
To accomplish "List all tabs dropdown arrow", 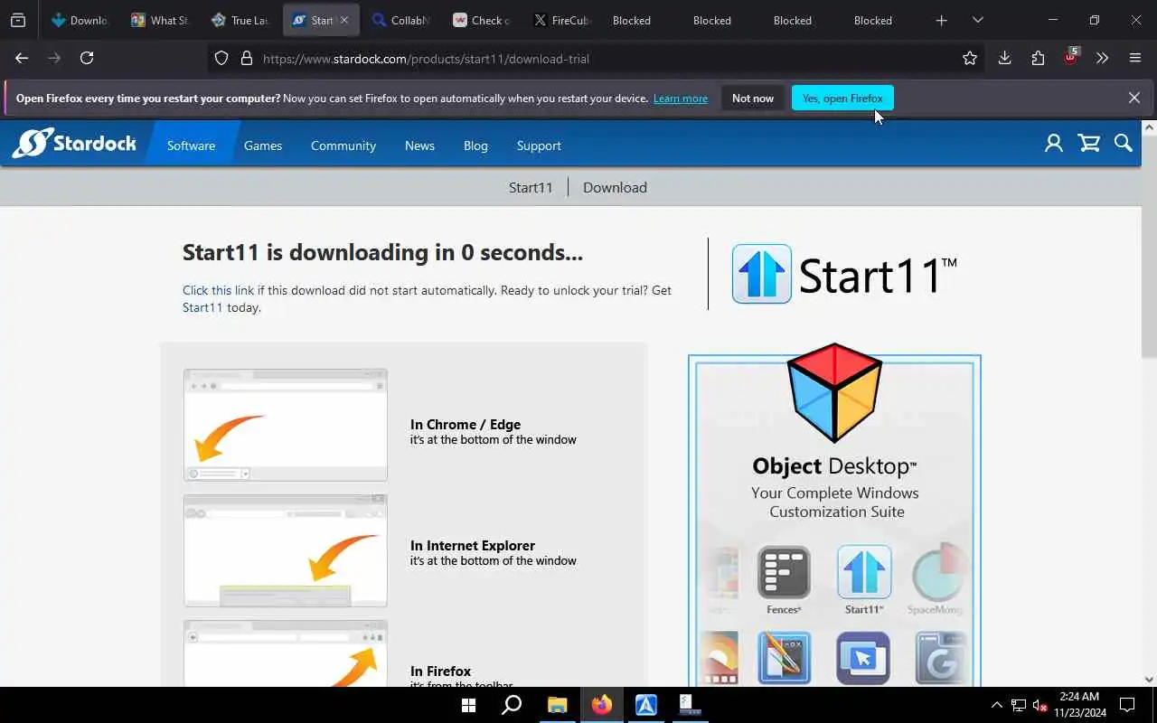I will (x=977, y=20).
